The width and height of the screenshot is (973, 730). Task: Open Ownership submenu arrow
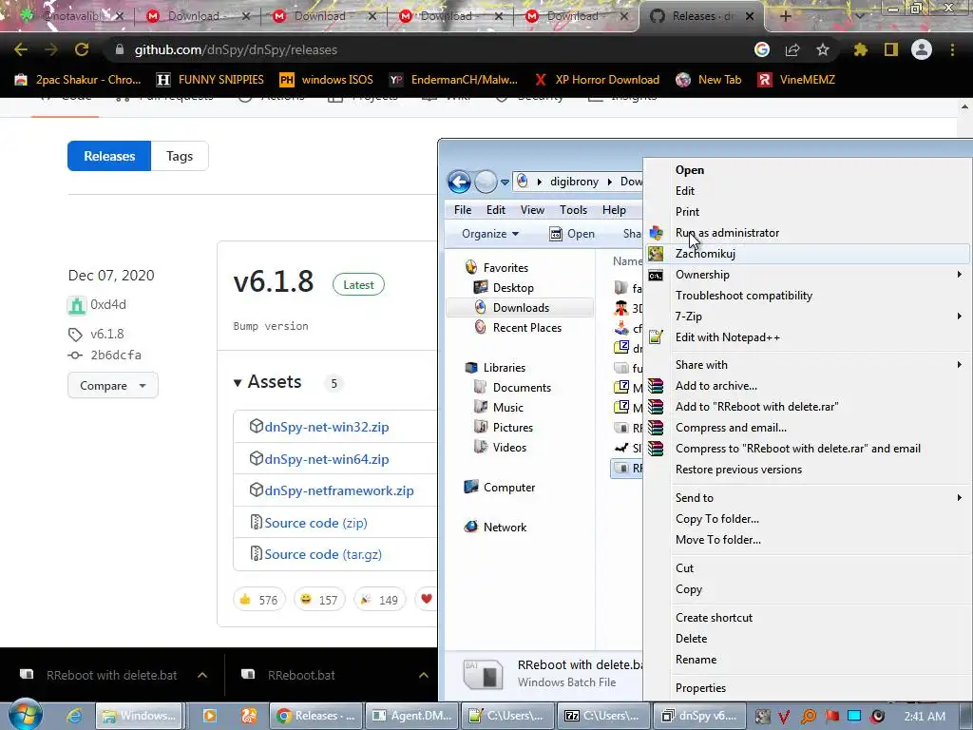click(x=960, y=275)
